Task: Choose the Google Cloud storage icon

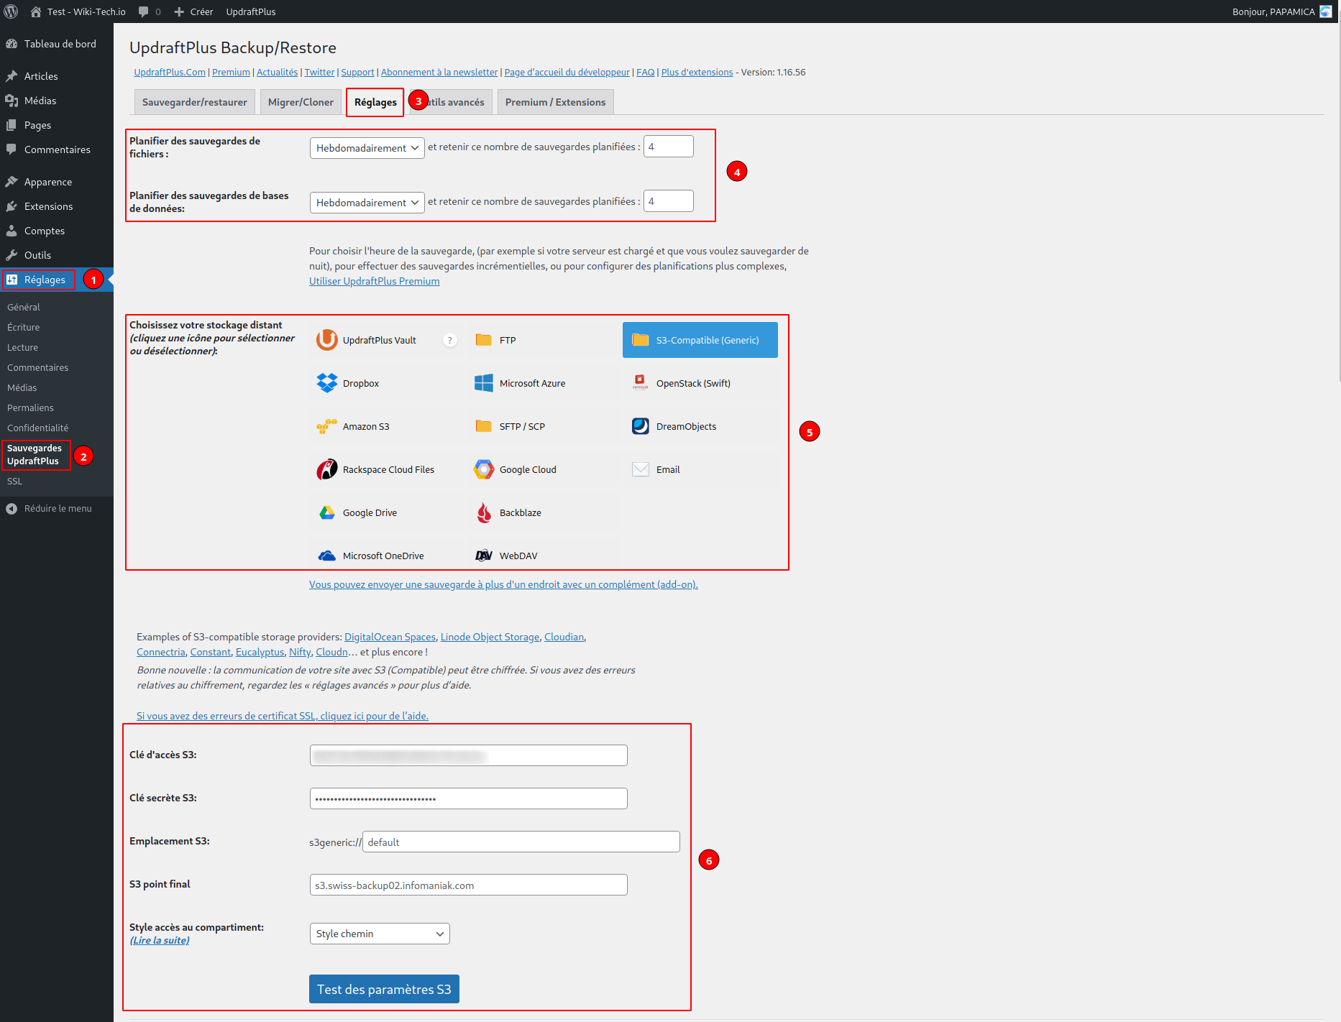Action: 484,469
